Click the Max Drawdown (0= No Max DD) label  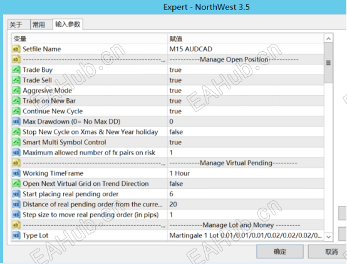[x=71, y=121]
